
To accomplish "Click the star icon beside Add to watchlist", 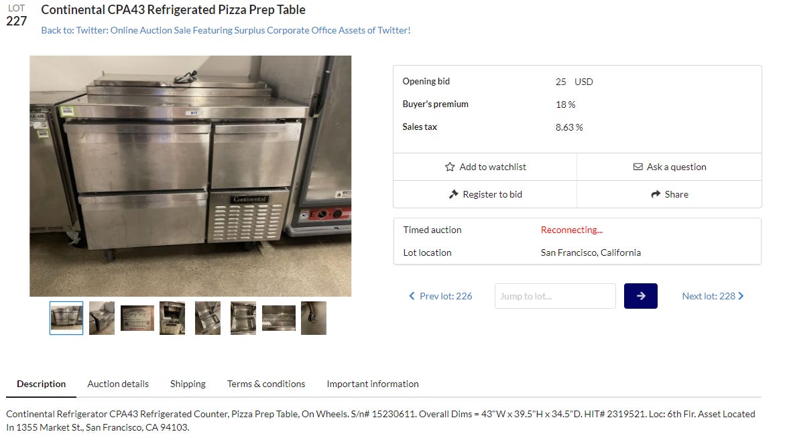I will coord(450,167).
